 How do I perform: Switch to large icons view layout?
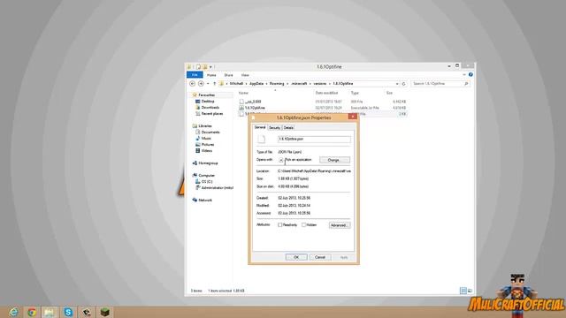point(470,291)
